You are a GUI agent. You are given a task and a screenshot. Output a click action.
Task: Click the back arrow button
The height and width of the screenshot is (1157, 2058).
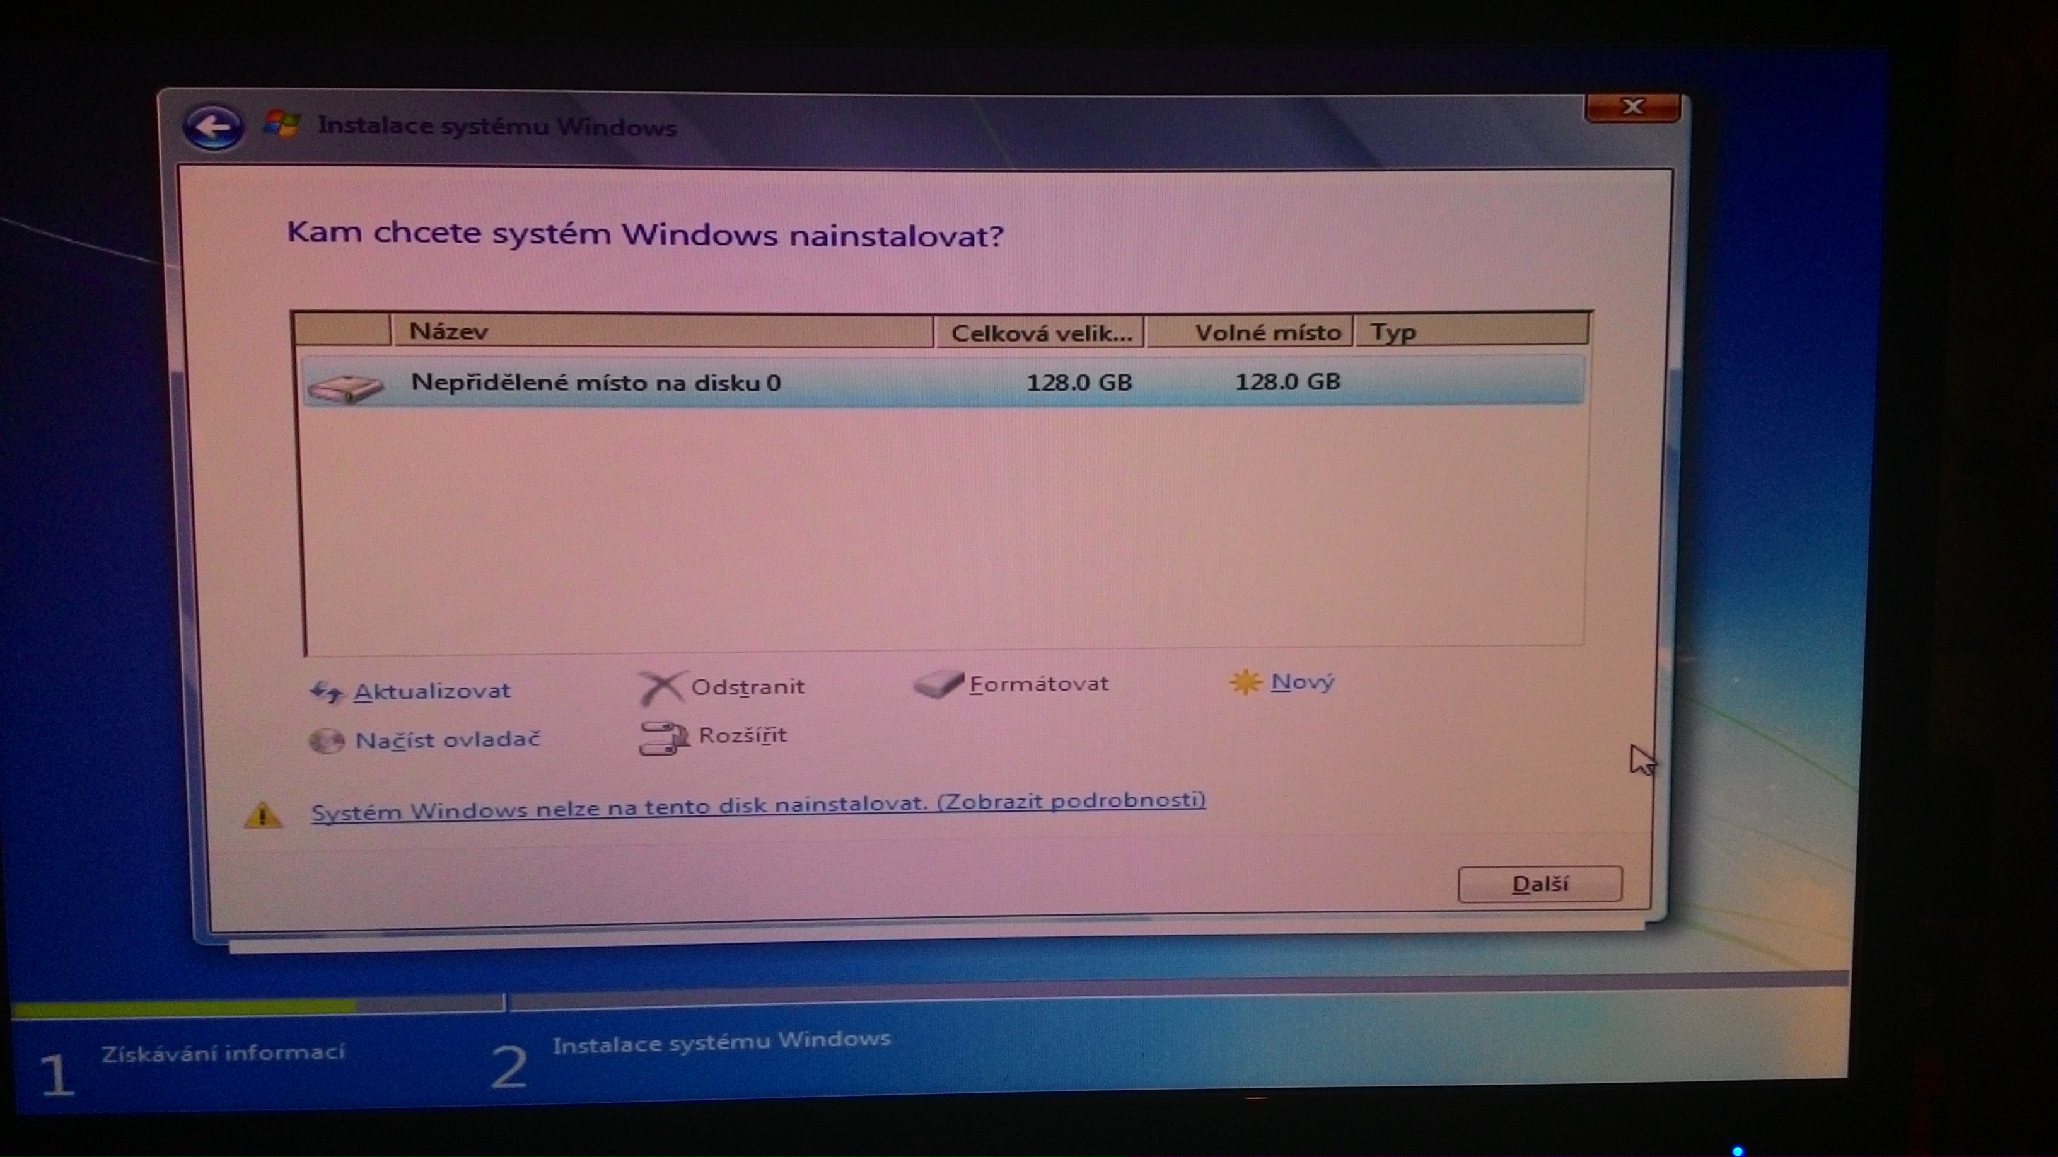212,127
